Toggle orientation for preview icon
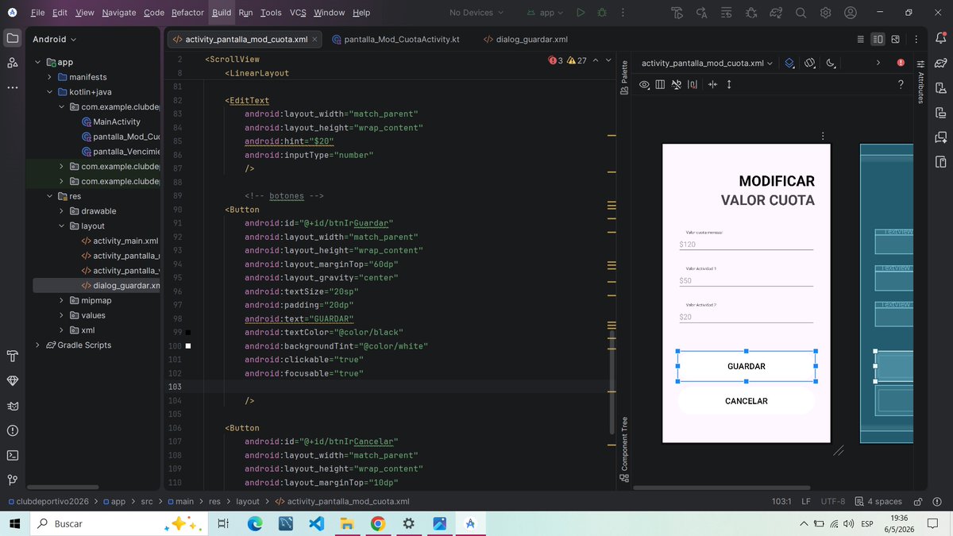The image size is (953, 536). [810, 63]
